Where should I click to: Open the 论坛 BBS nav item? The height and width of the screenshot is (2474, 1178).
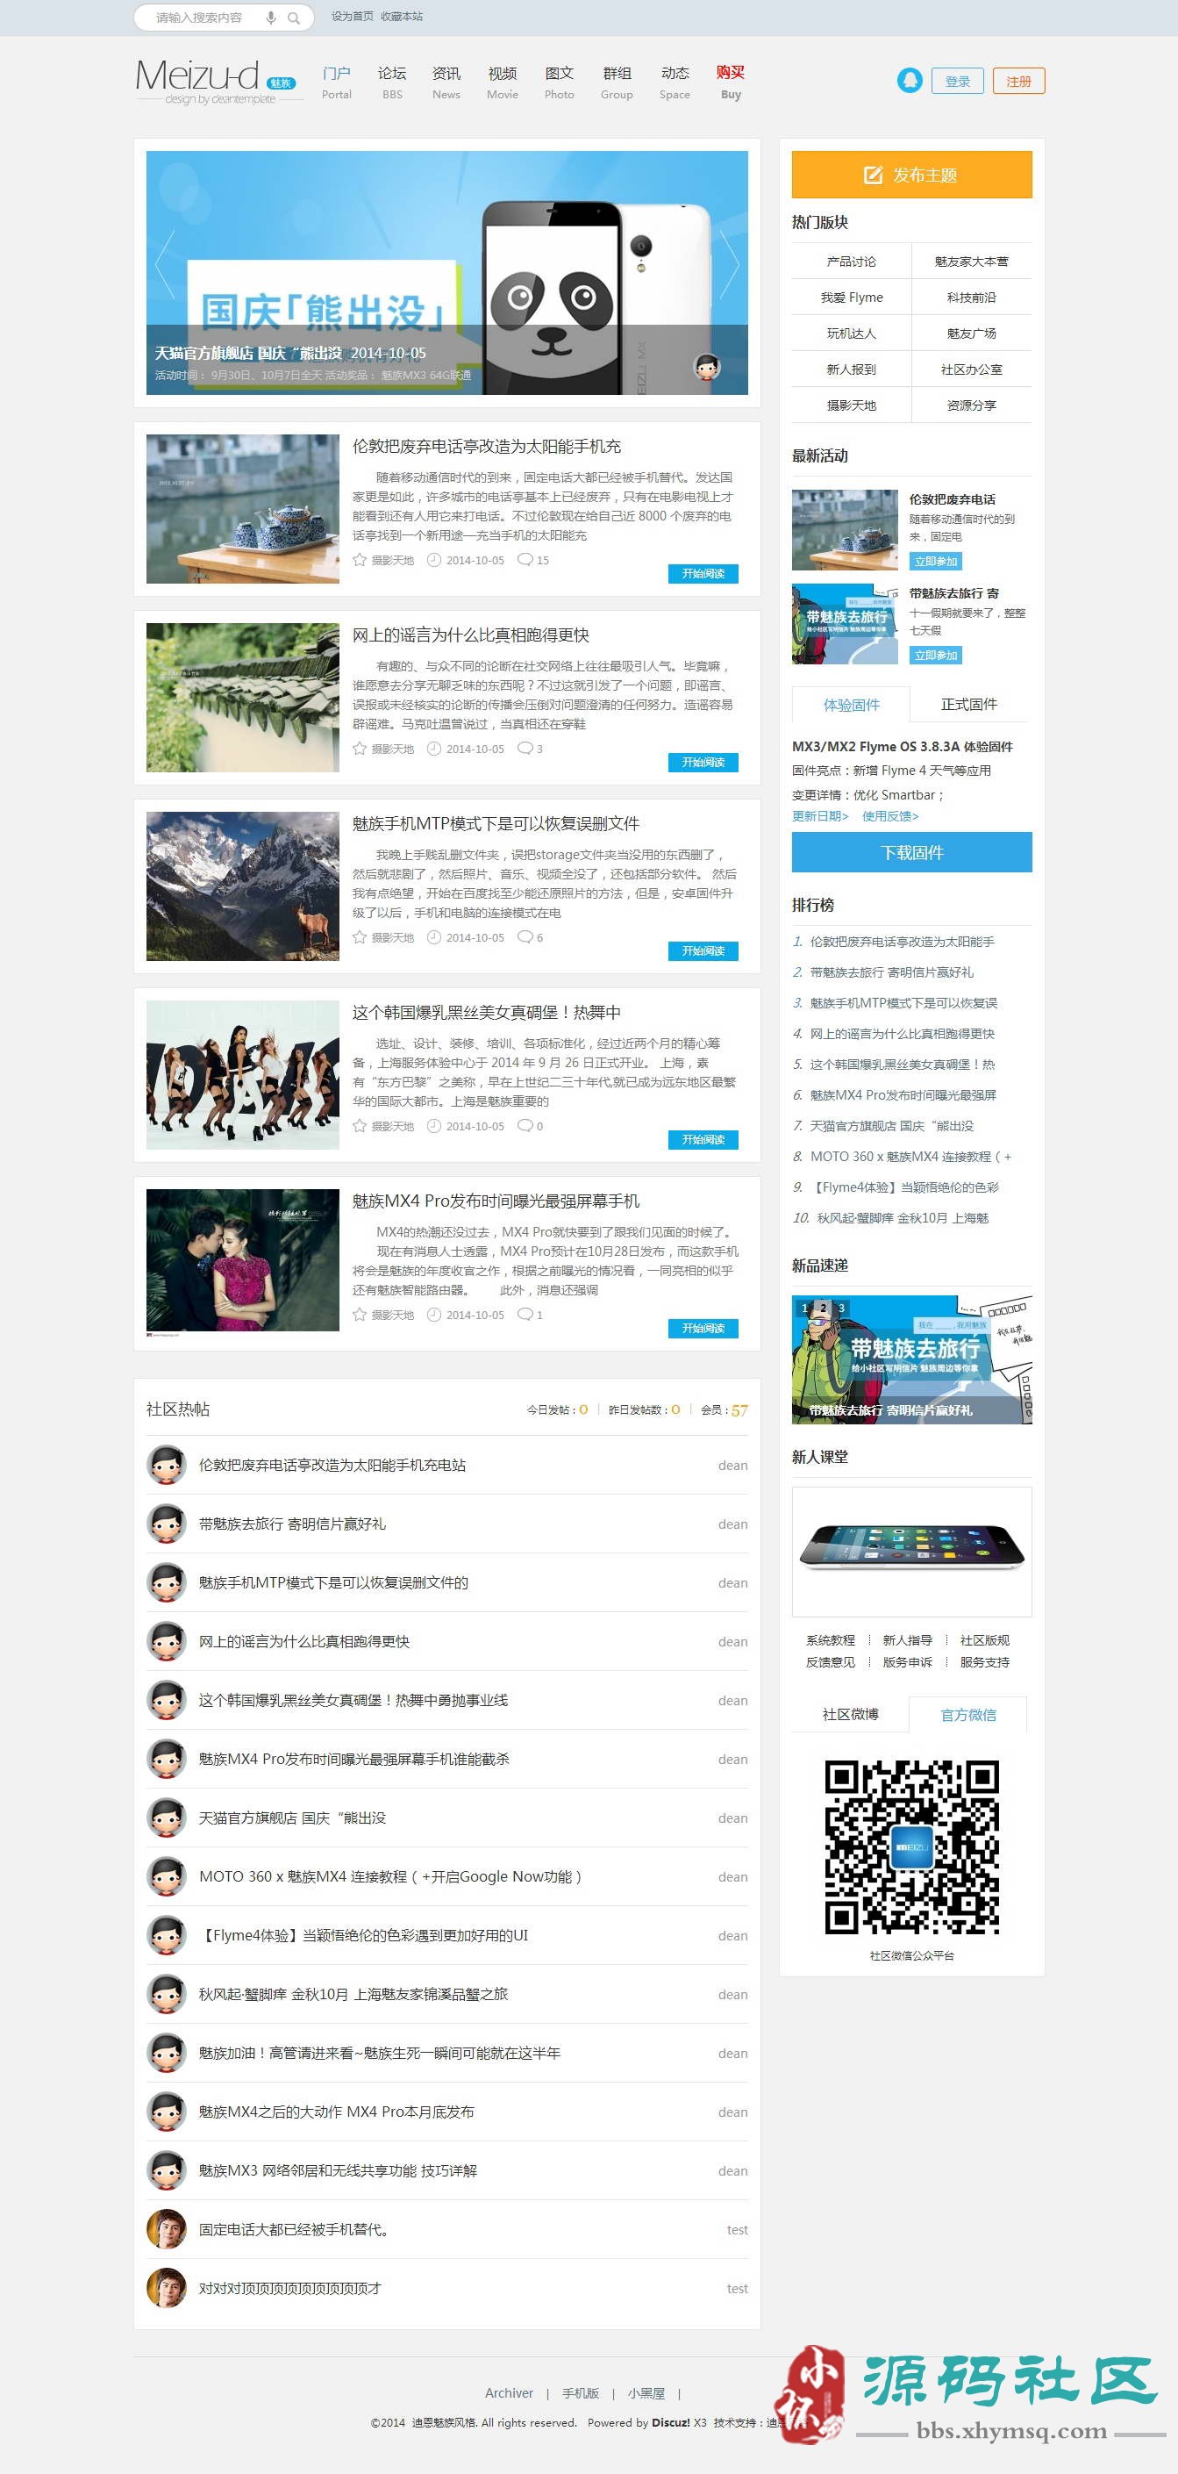tap(392, 82)
